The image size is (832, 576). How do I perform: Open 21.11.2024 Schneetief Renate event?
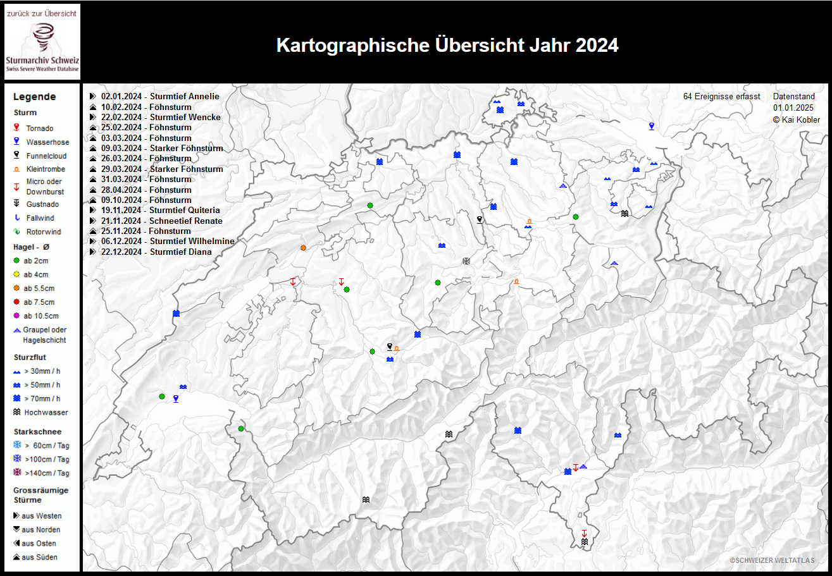[x=162, y=221]
